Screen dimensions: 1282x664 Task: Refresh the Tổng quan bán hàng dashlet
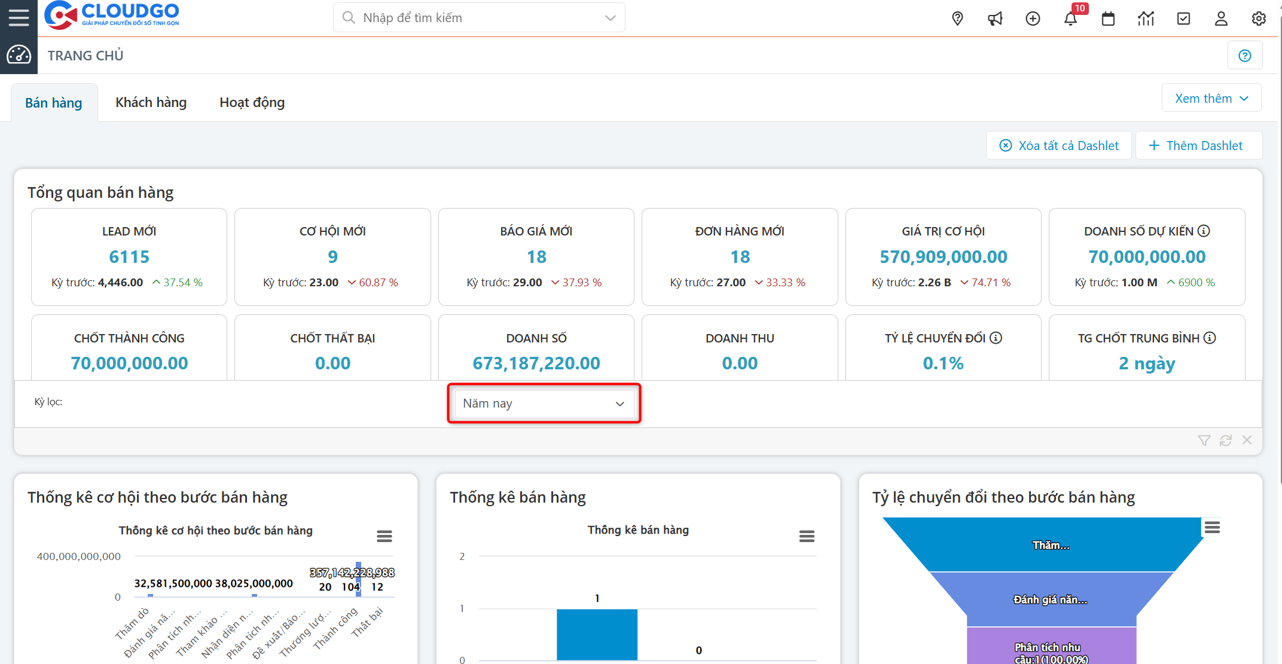coord(1225,440)
